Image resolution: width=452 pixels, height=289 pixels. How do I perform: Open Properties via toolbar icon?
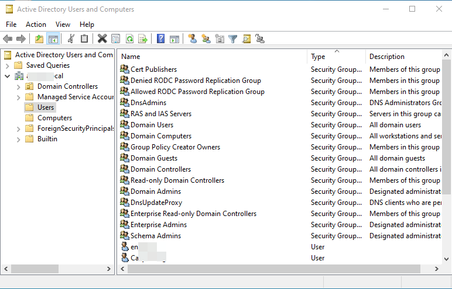coord(115,39)
